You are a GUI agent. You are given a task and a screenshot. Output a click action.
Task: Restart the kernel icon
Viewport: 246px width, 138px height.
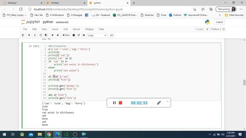(79, 35)
